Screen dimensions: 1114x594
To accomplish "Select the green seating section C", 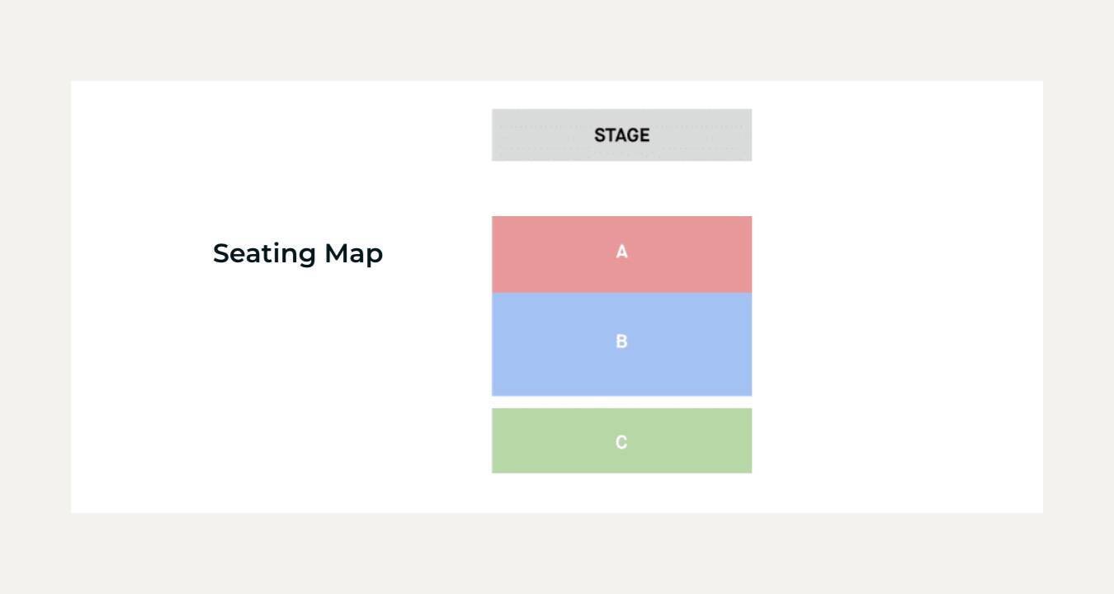I will [621, 441].
